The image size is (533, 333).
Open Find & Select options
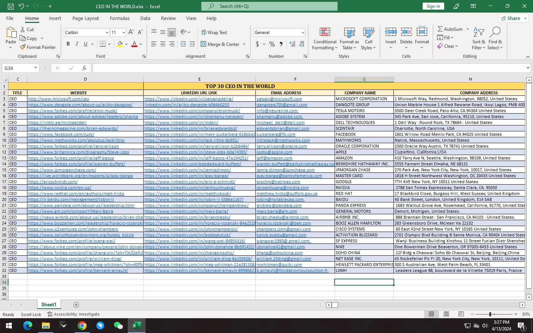tap(495, 38)
